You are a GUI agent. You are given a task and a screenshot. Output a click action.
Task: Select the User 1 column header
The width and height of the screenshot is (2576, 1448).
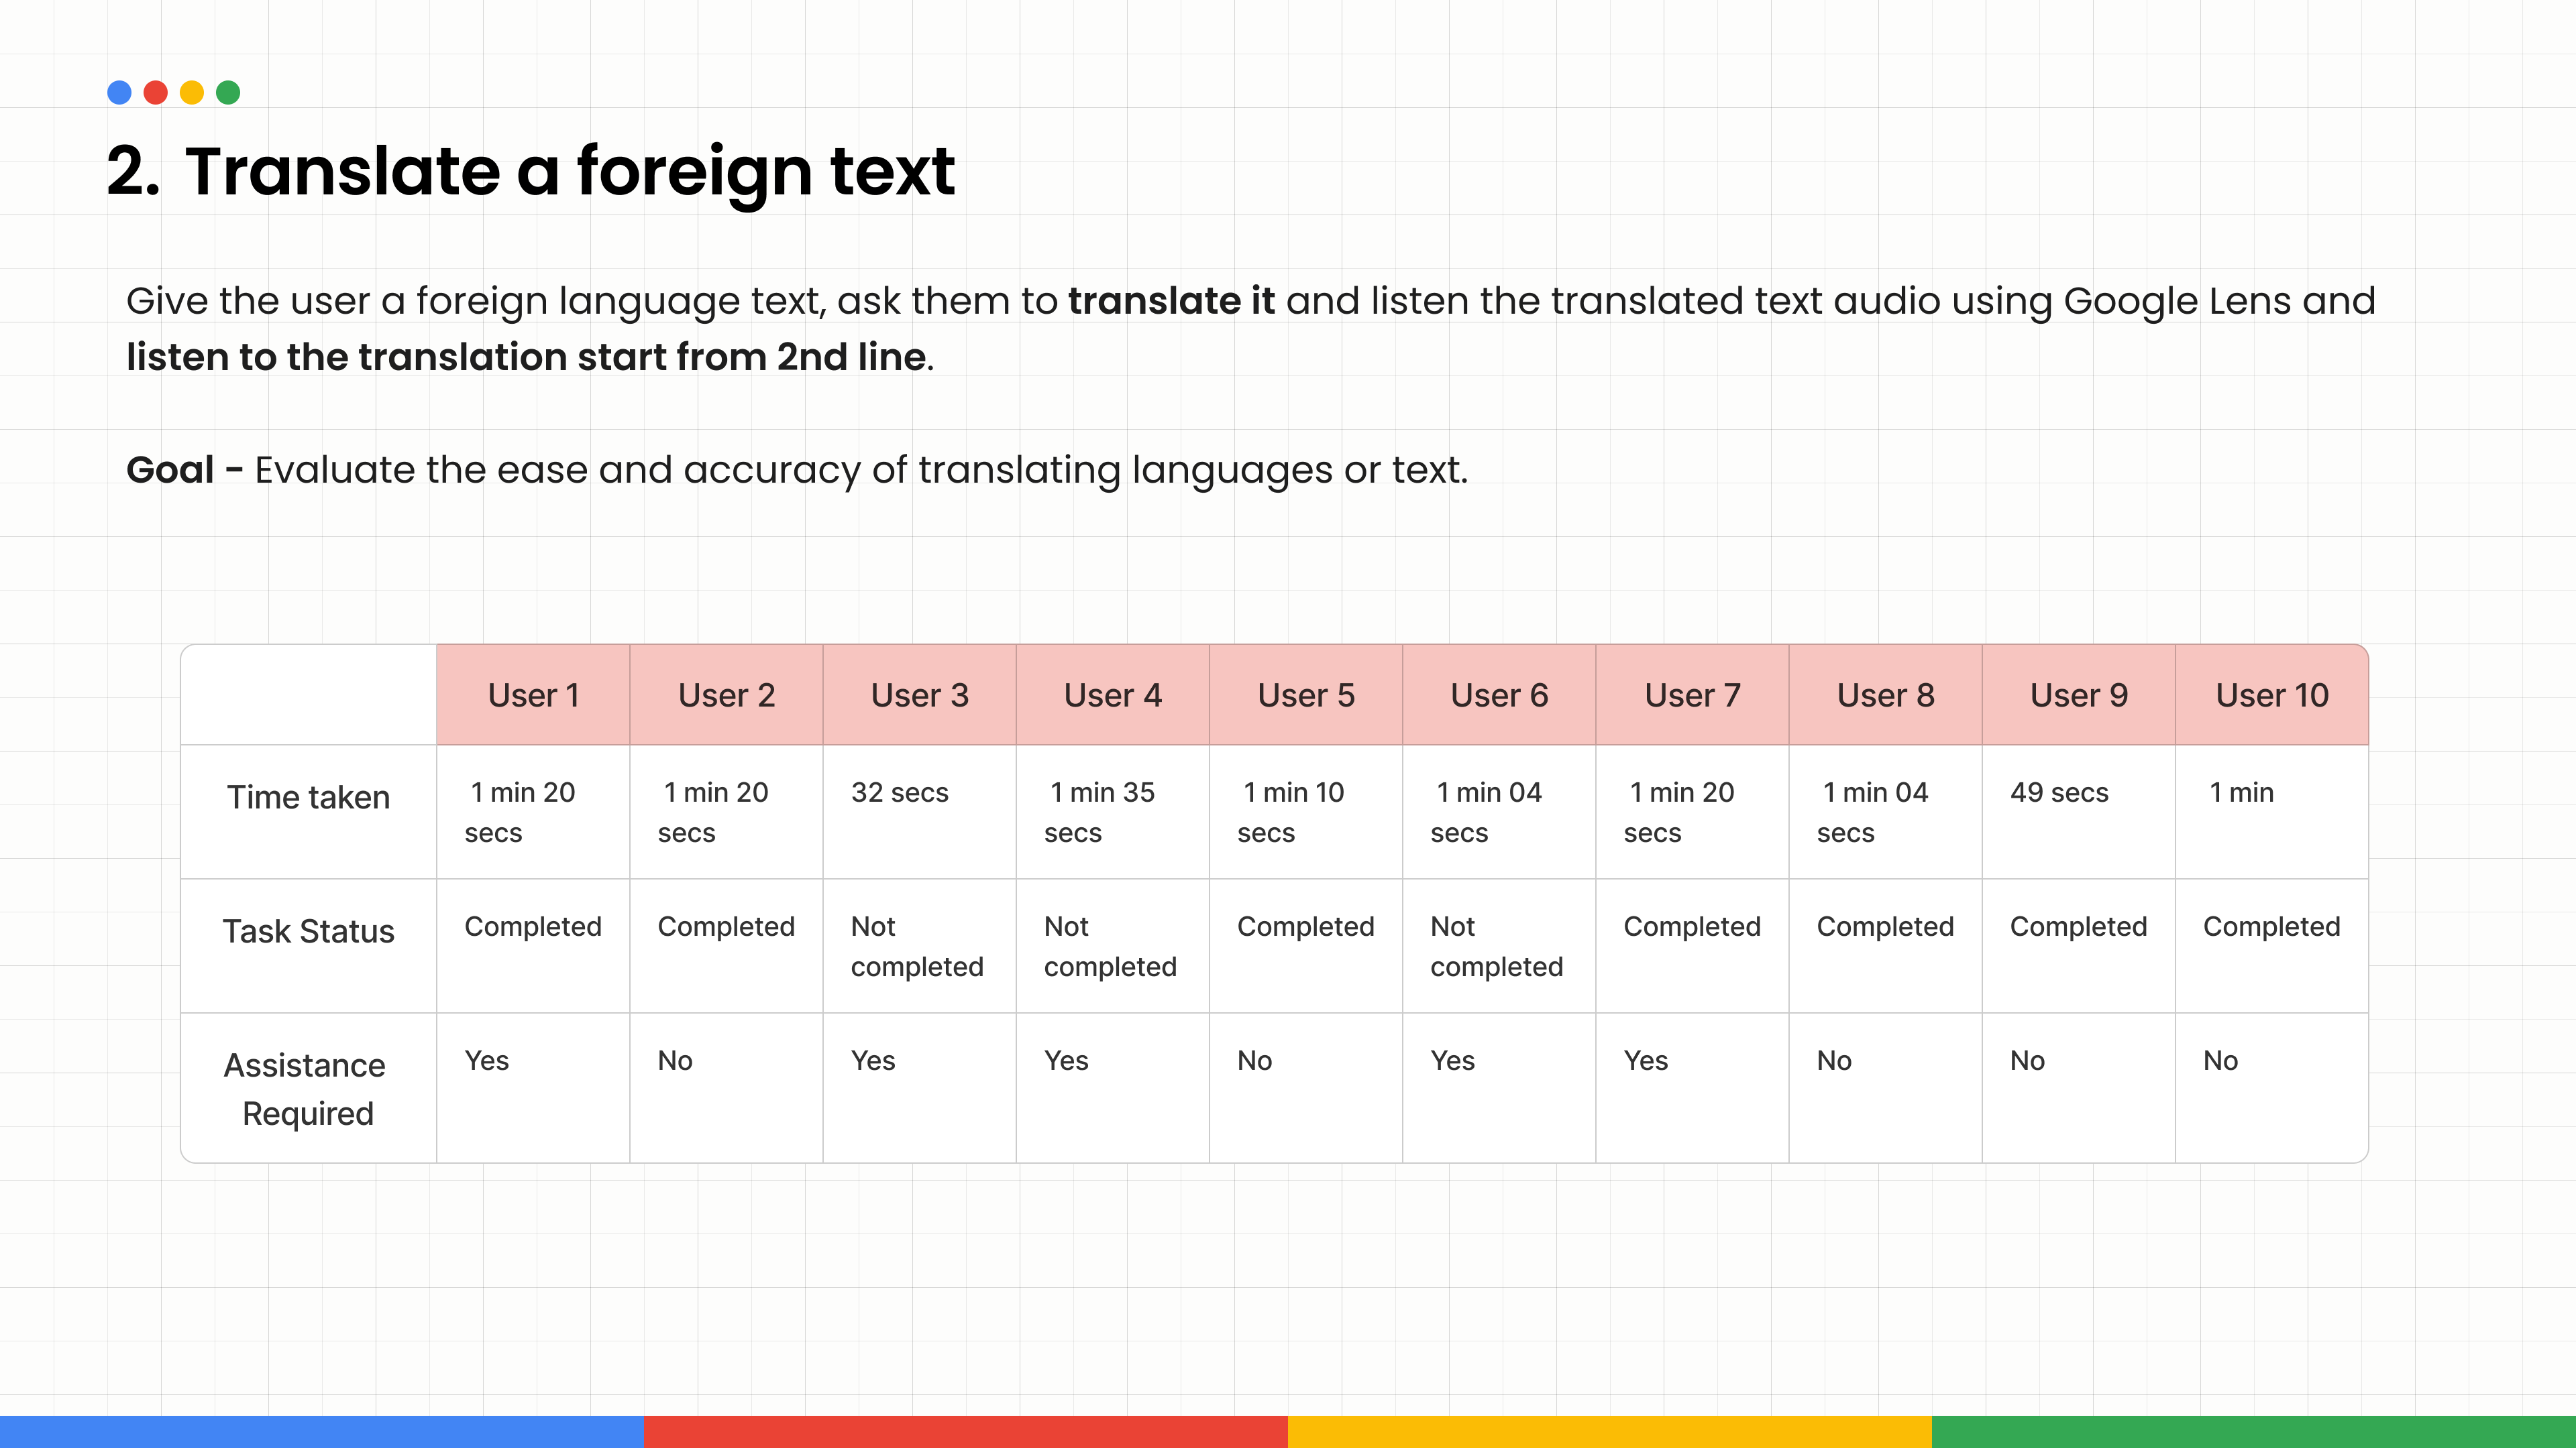coord(533,695)
